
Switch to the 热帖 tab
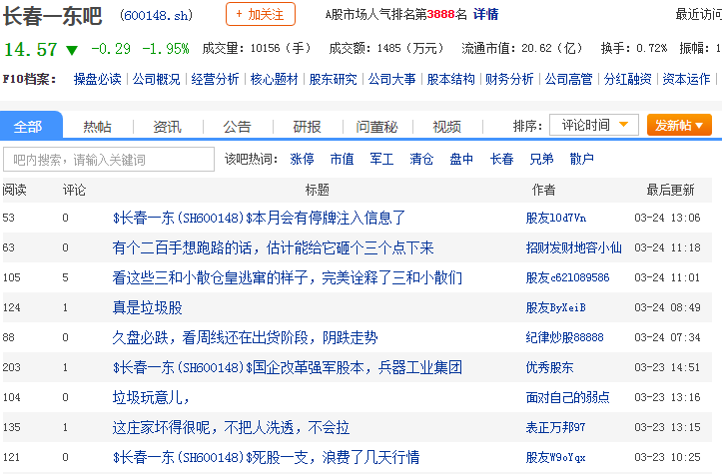point(97,126)
